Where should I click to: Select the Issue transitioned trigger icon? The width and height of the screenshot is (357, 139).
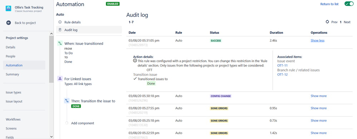click(60, 43)
